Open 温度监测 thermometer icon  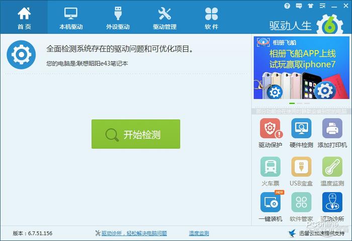click(332, 167)
